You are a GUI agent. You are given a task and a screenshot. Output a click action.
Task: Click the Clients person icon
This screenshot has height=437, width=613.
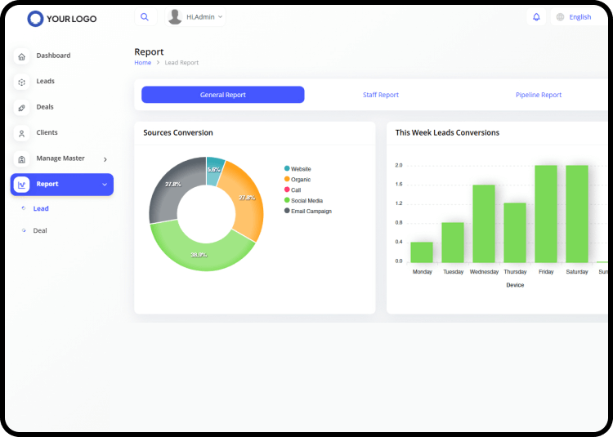tap(21, 133)
